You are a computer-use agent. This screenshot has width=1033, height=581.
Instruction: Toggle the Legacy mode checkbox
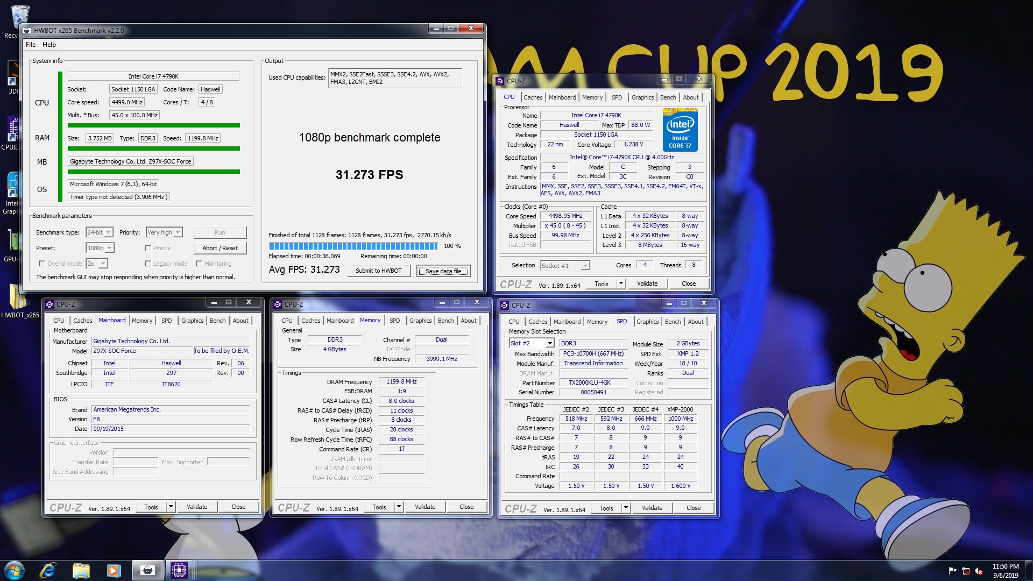147,264
